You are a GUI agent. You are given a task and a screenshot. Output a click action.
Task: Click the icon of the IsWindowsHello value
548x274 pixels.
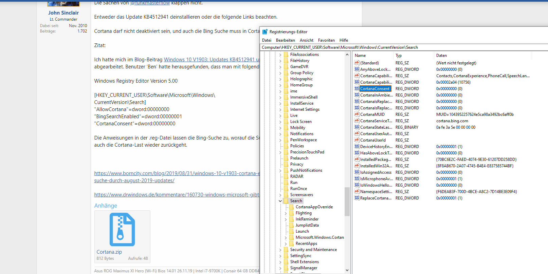point(357,185)
